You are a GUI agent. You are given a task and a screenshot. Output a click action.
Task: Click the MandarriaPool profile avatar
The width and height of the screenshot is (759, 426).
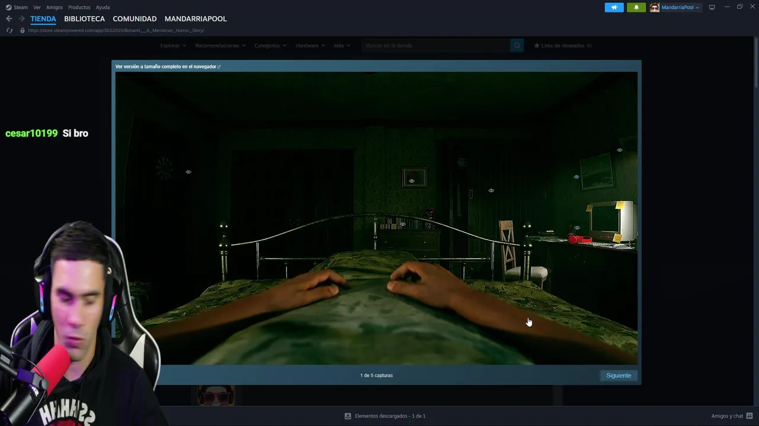click(x=655, y=7)
